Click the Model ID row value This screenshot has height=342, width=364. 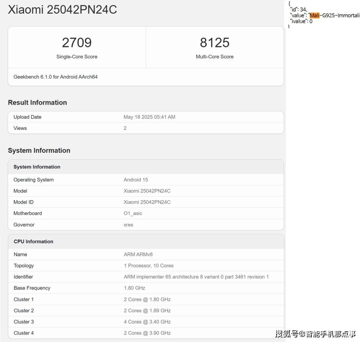pos(147,202)
